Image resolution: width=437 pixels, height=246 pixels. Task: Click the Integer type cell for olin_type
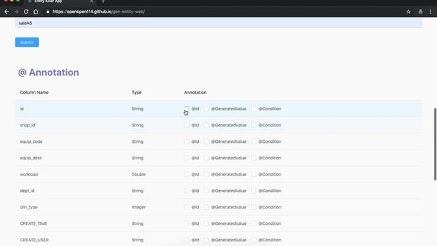139,207
